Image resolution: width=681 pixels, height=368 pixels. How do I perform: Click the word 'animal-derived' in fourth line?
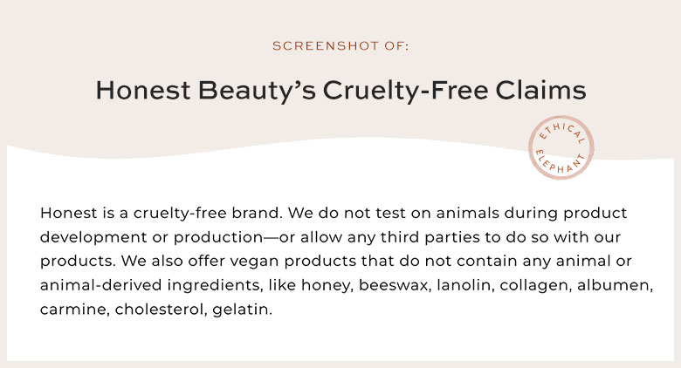point(100,285)
